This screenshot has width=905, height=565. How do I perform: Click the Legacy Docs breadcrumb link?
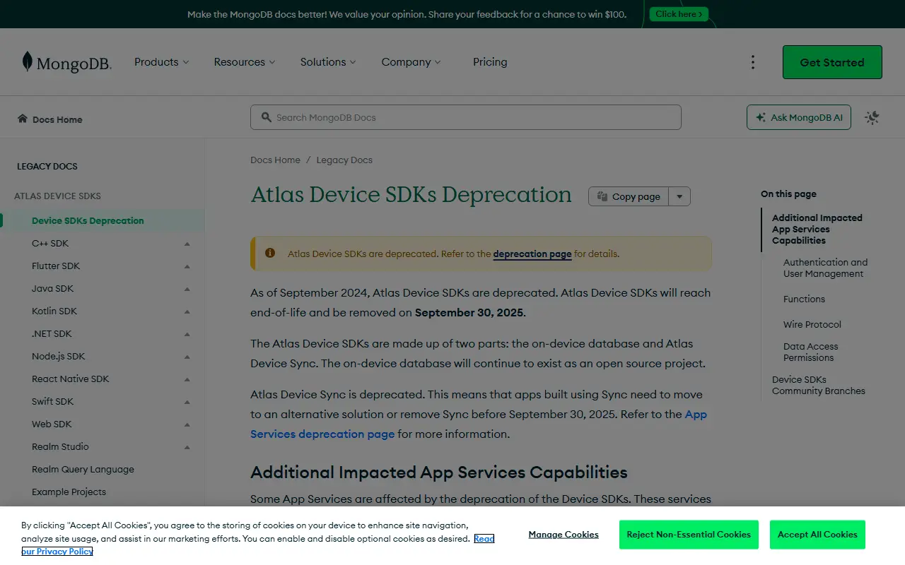344,160
